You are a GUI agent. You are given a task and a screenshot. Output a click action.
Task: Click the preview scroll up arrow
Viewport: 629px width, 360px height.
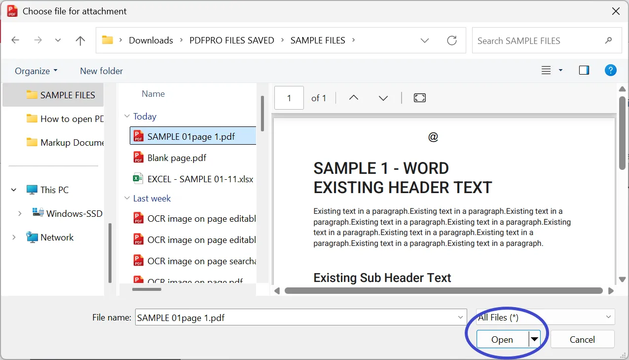click(x=623, y=89)
